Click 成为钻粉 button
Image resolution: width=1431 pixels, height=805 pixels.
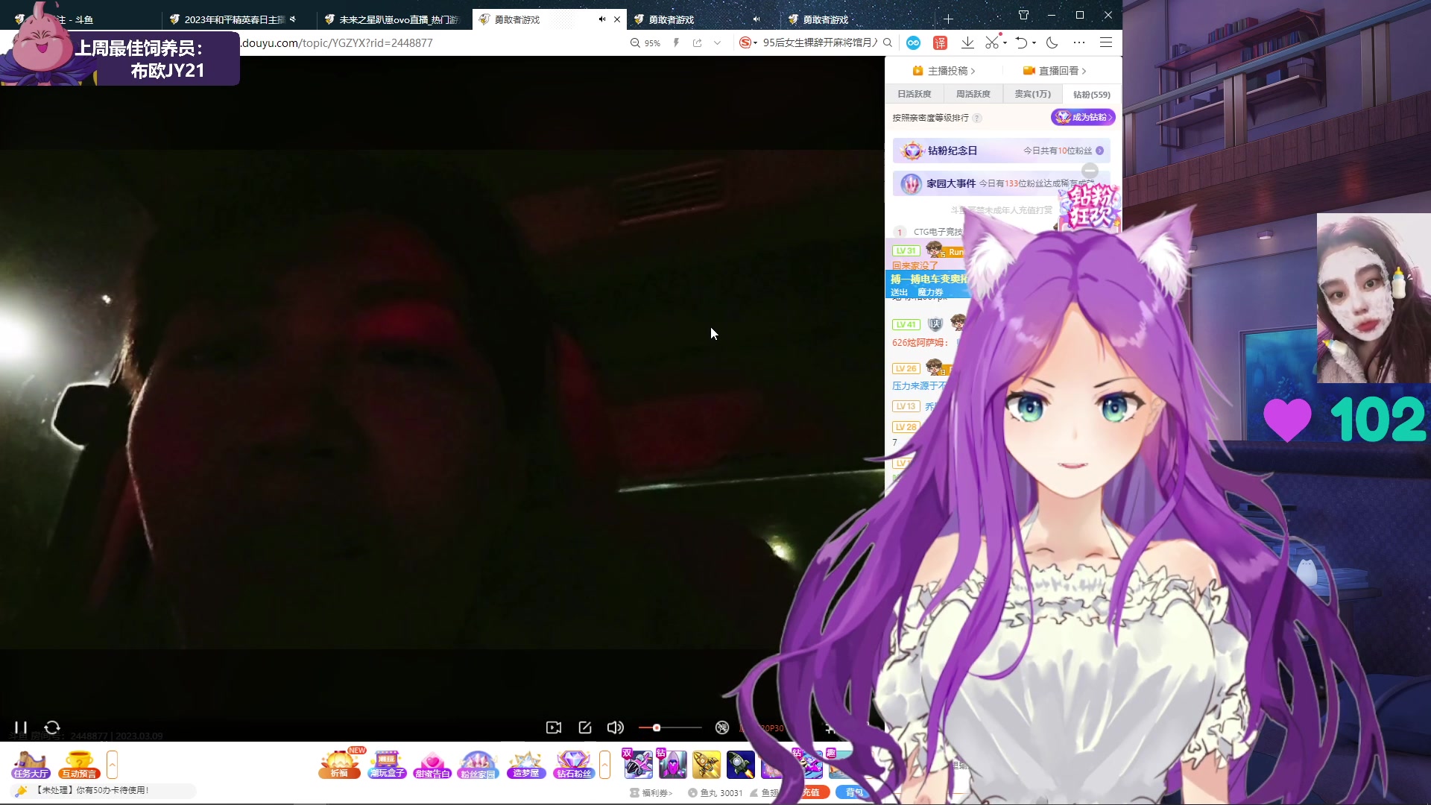pos(1083,117)
